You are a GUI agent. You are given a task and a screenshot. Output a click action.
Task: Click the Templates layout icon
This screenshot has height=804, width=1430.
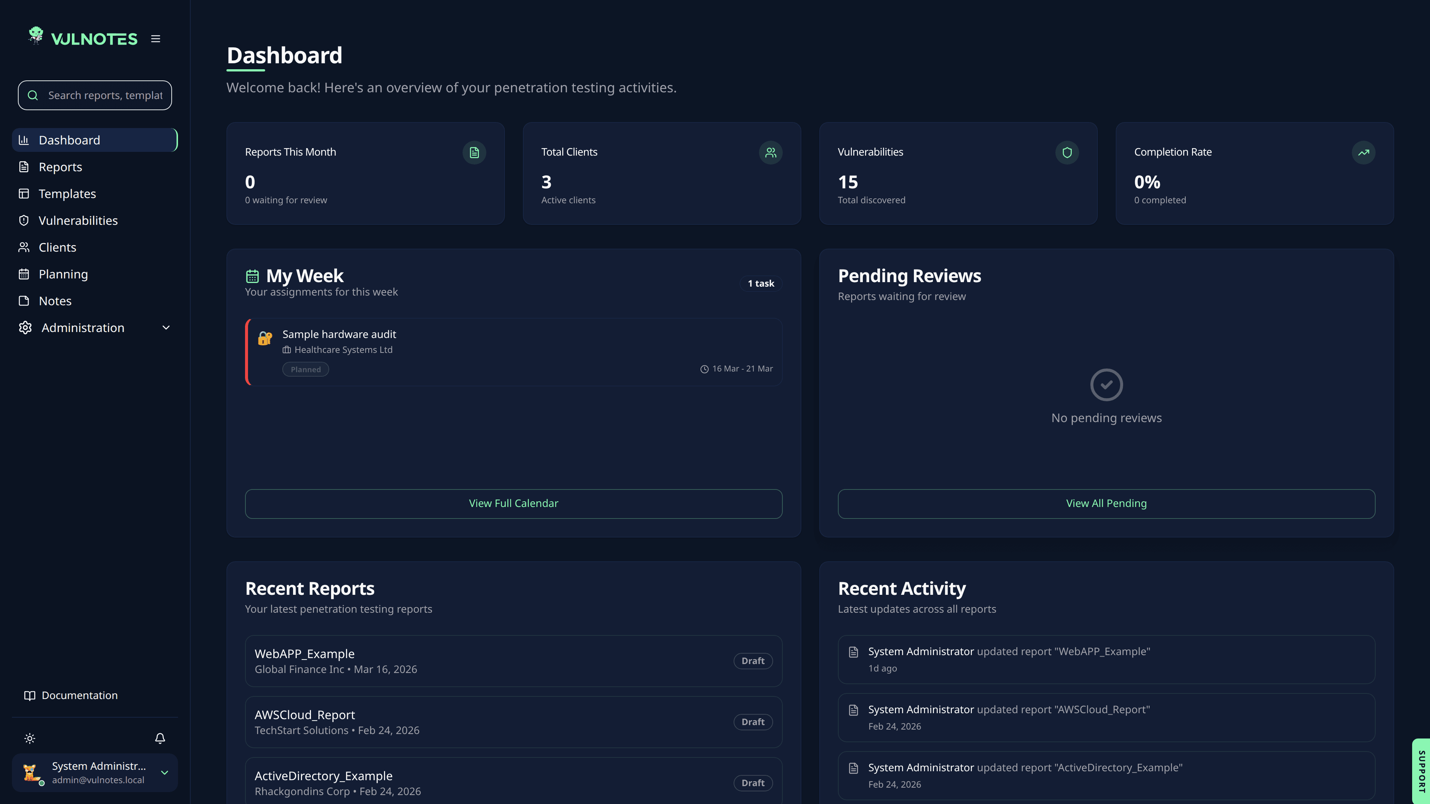tap(24, 194)
